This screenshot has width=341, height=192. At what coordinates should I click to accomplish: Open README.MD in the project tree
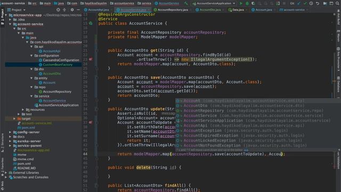click(x=27, y=168)
